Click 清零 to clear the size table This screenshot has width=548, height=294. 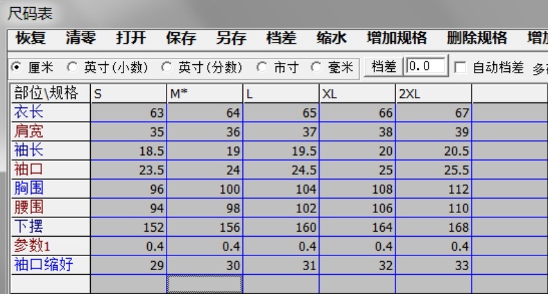click(x=81, y=38)
